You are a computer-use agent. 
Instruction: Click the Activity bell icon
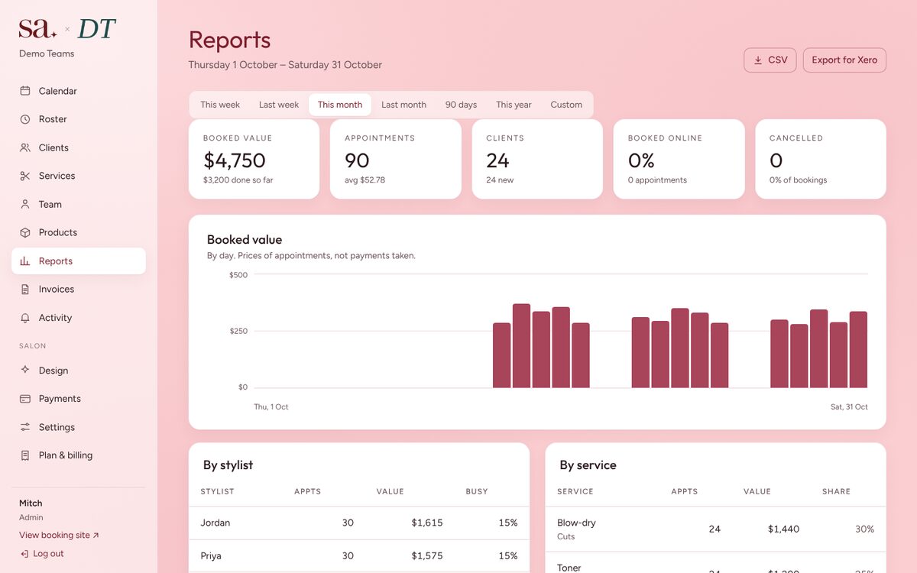pos(25,318)
